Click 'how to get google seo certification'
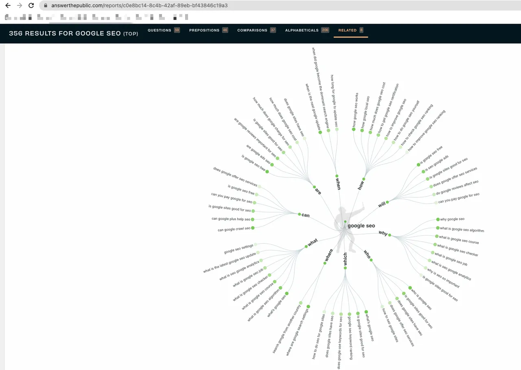 [x=388, y=108]
